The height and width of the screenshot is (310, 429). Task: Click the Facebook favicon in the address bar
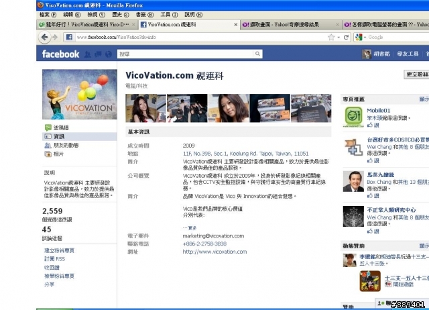[x=69, y=38]
